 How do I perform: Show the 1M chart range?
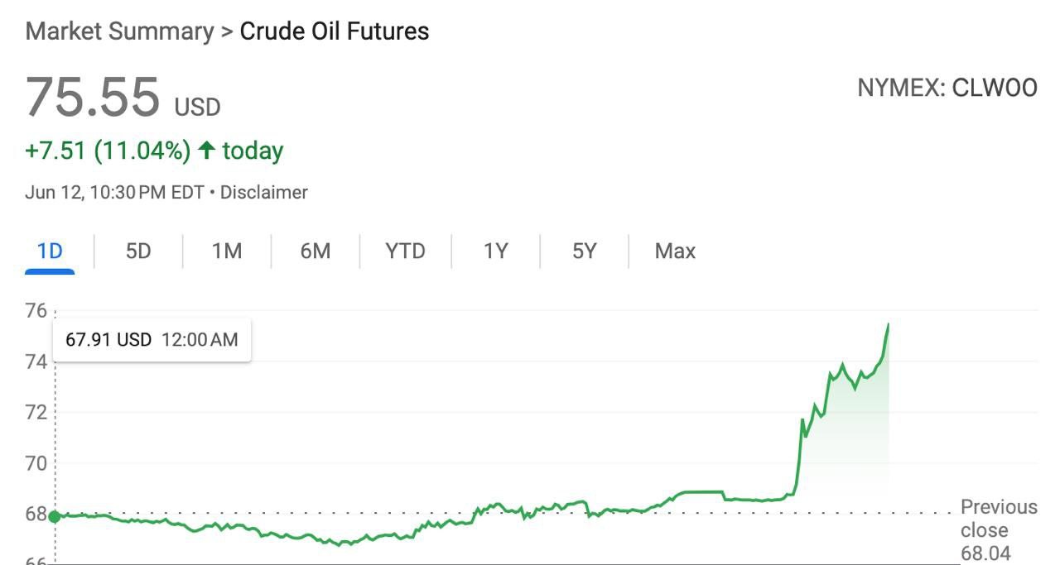[227, 251]
